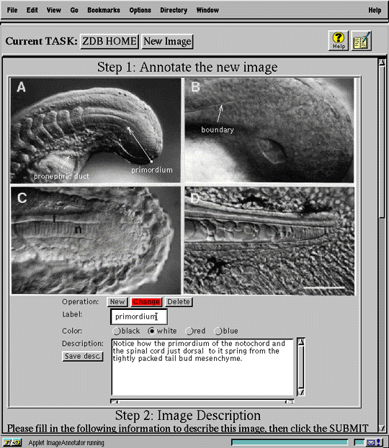
Task: Select the blue color radio button
Action: pyautogui.click(x=218, y=331)
